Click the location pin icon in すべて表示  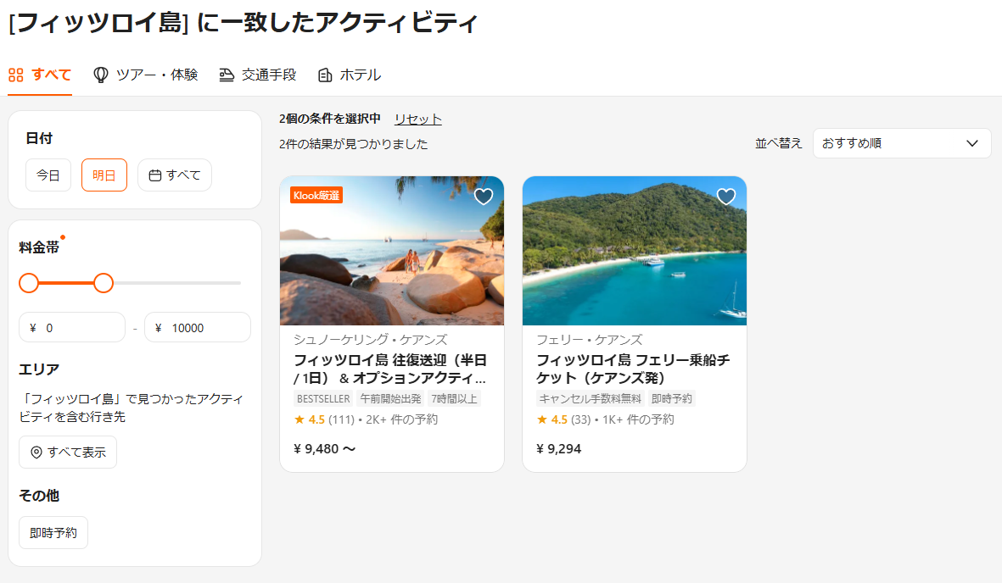36,453
